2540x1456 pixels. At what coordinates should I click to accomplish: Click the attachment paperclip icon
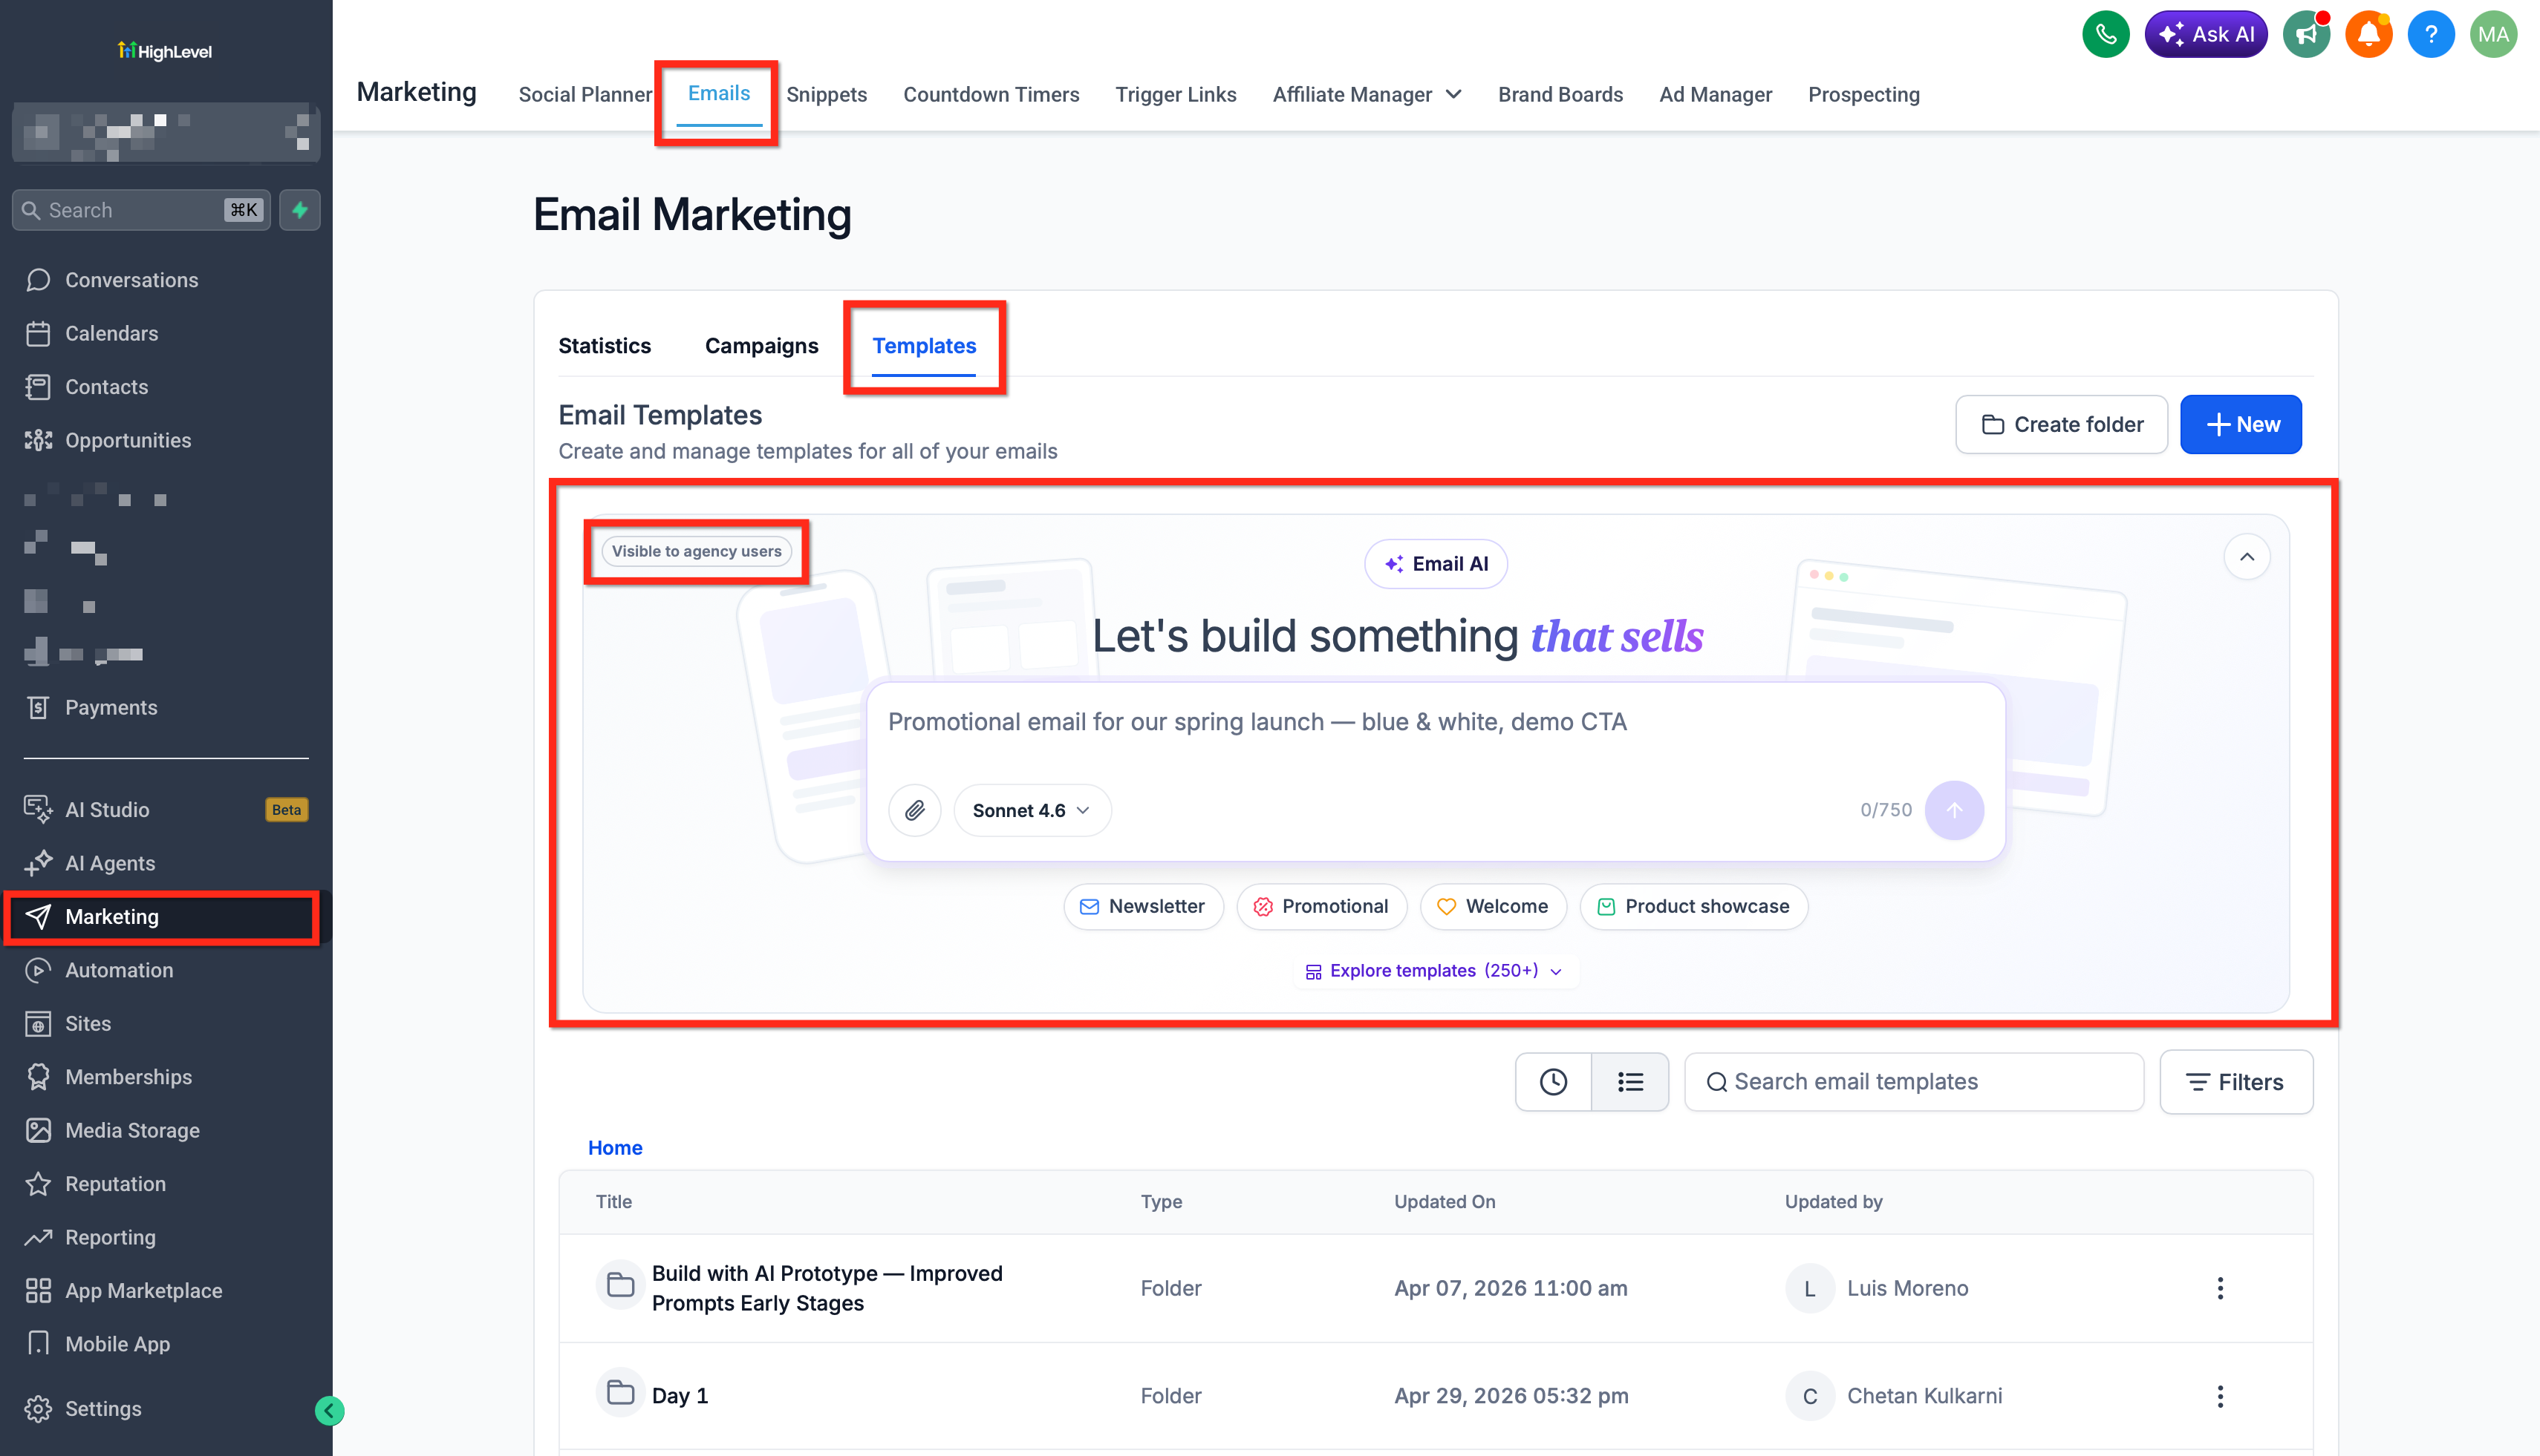[x=915, y=810]
